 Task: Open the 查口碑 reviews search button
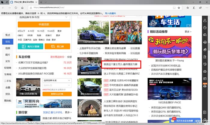[58, 46]
